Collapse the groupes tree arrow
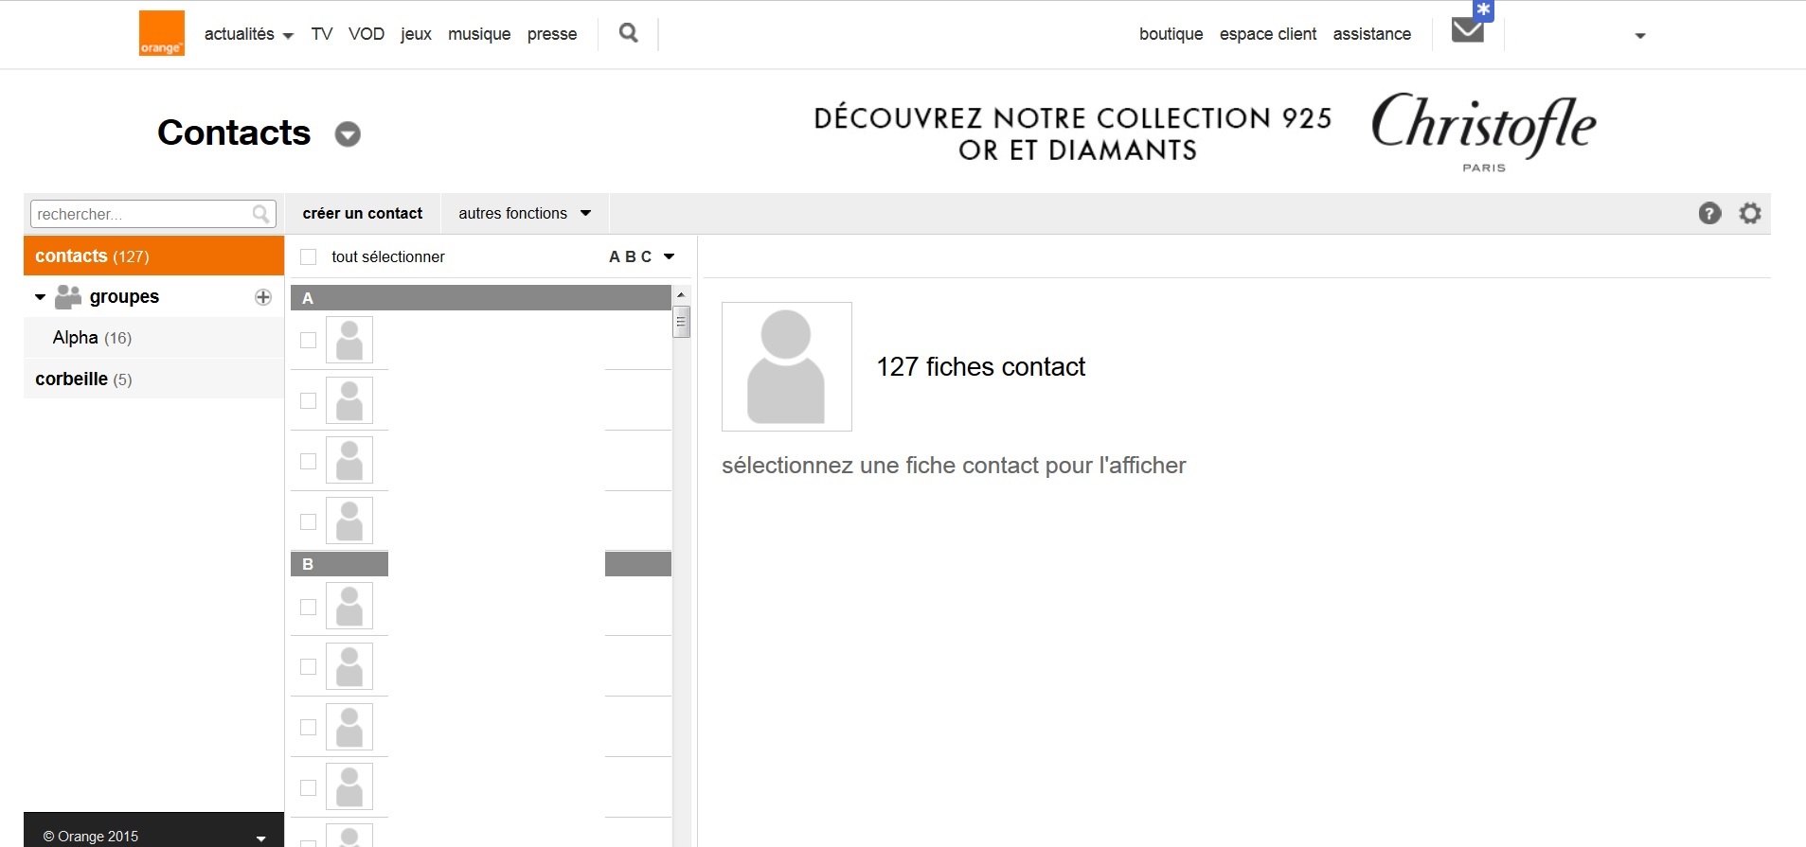This screenshot has height=847, width=1806. pyautogui.click(x=40, y=297)
